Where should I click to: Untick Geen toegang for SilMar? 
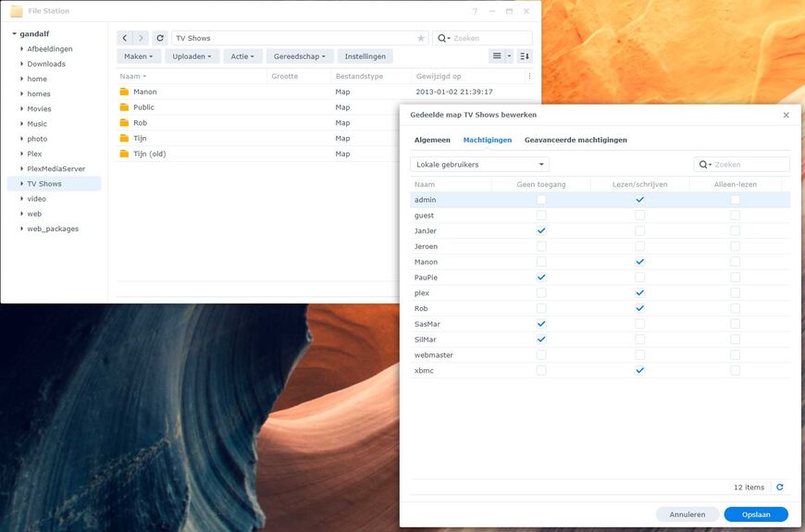(x=541, y=340)
